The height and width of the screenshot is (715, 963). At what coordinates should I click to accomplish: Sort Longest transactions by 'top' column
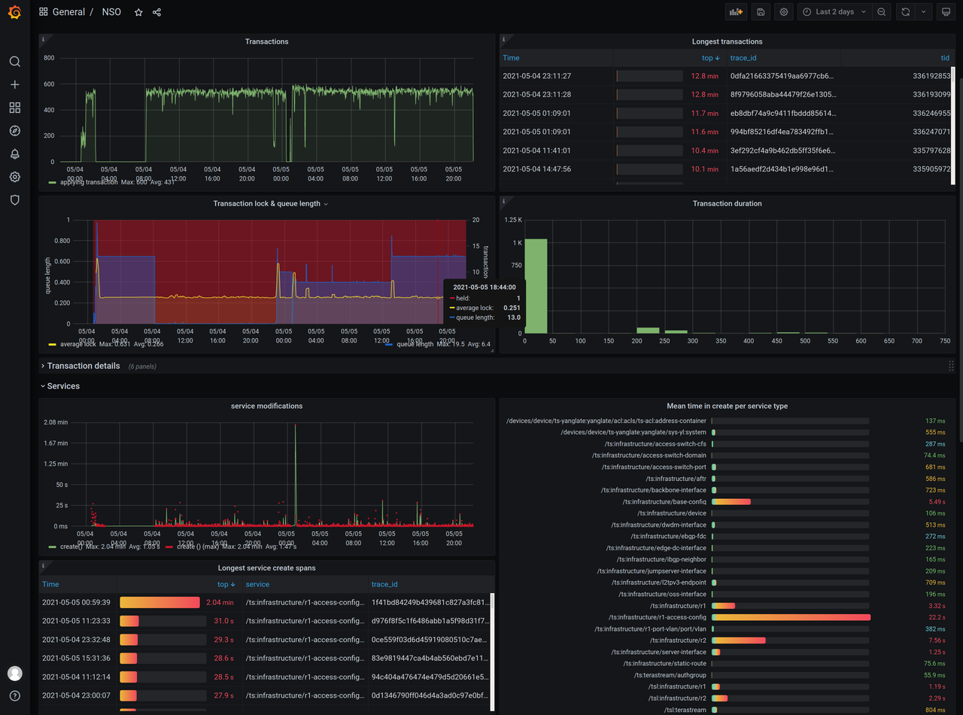tap(710, 58)
